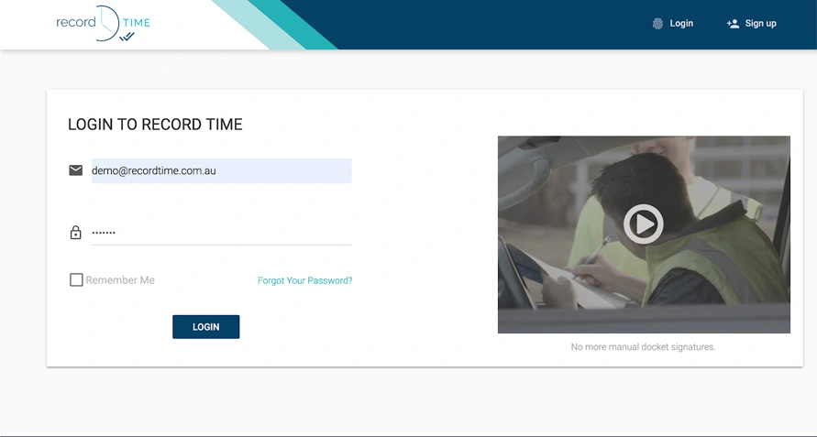Click the "TIME" text in the logo
The image size is (817, 437).
pos(136,23)
